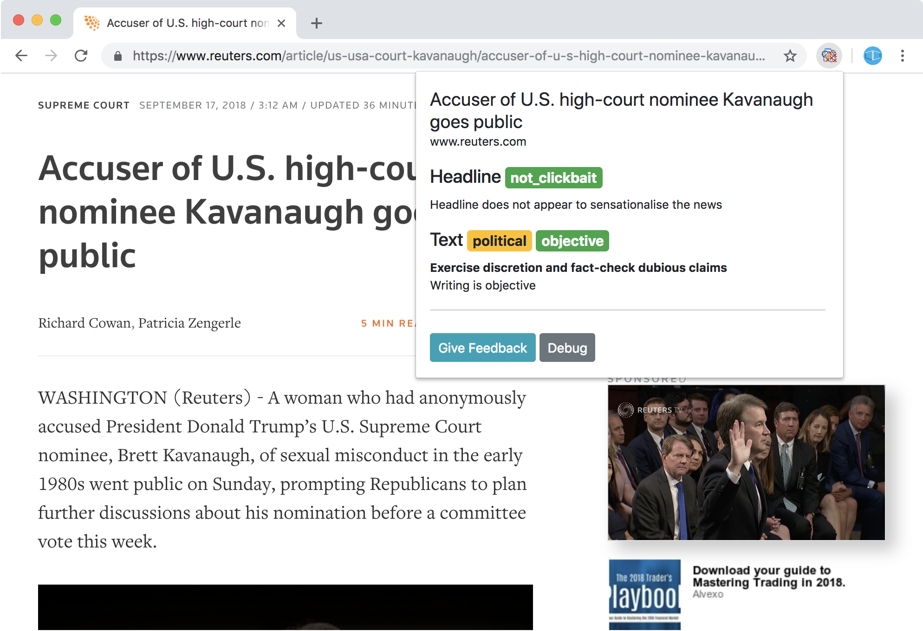Viewport: 923px width, 631px height.
Task: Click the not_clickbait headline badge
Action: point(553,178)
